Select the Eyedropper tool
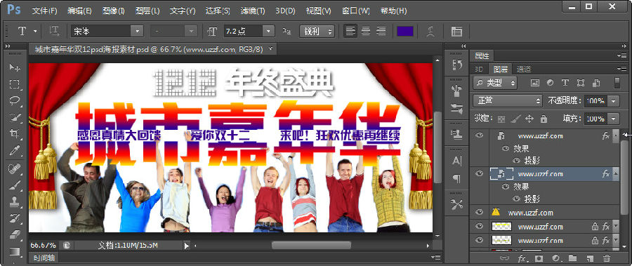The height and width of the screenshot is (266, 632). coord(15,150)
